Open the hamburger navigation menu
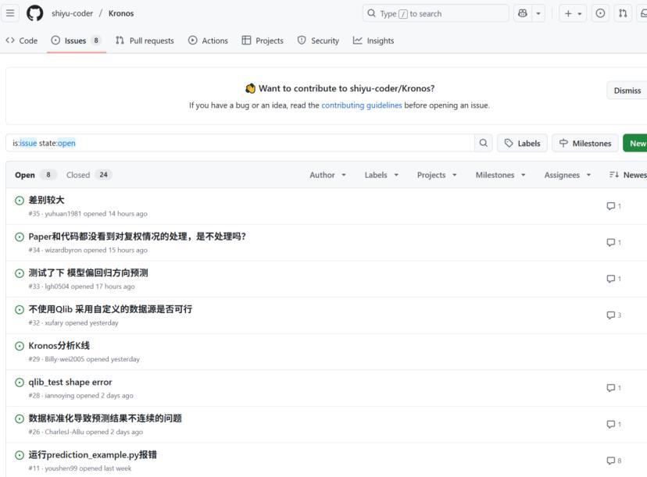This screenshot has height=477, width=647. 10,13
